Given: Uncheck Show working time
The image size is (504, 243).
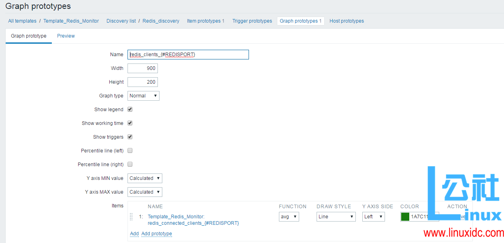Looking at the screenshot, I should click(x=130, y=123).
